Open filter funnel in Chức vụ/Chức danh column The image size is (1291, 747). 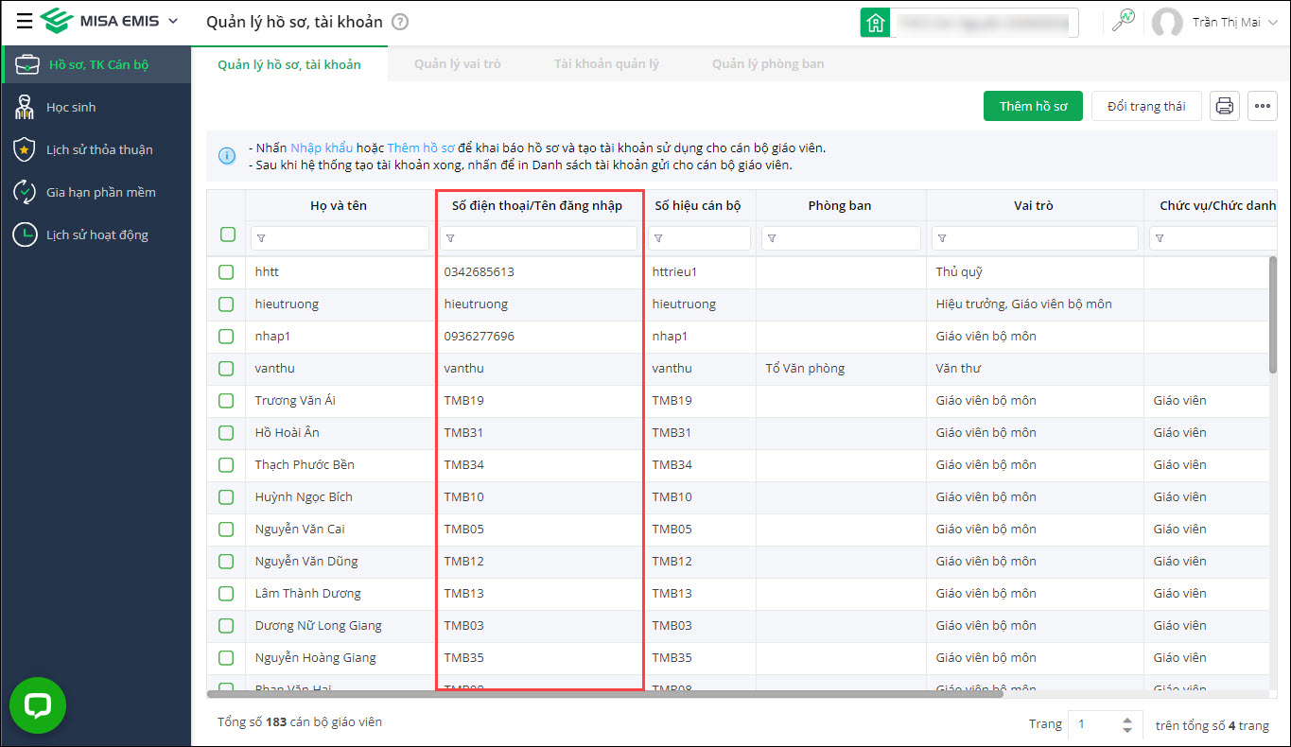click(x=1160, y=238)
